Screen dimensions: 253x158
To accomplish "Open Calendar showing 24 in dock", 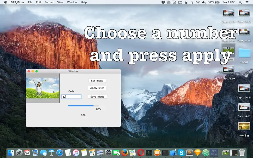I will coord(27,153).
